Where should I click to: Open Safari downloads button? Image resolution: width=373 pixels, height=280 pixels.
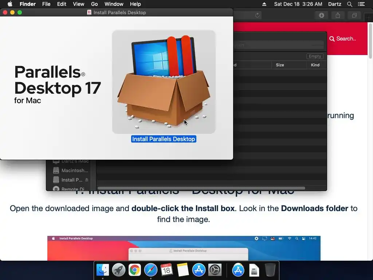pyautogui.click(x=321, y=15)
